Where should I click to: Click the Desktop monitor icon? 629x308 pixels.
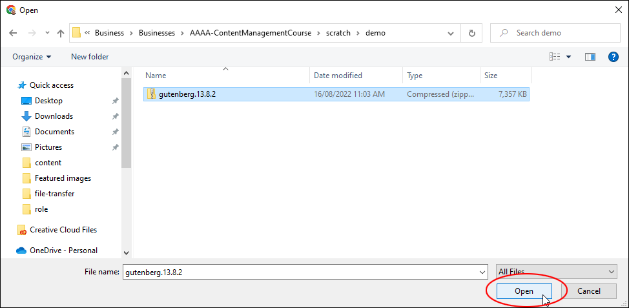pyautogui.click(x=26, y=101)
